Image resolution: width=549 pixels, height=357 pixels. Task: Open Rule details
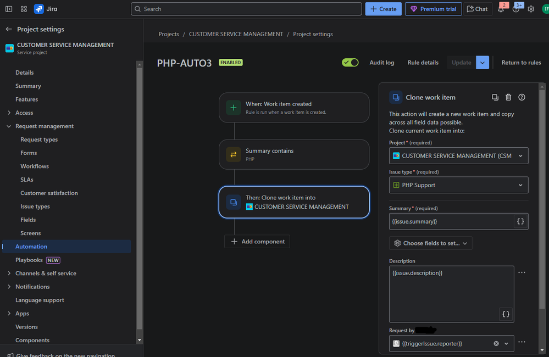click(423, 63)
